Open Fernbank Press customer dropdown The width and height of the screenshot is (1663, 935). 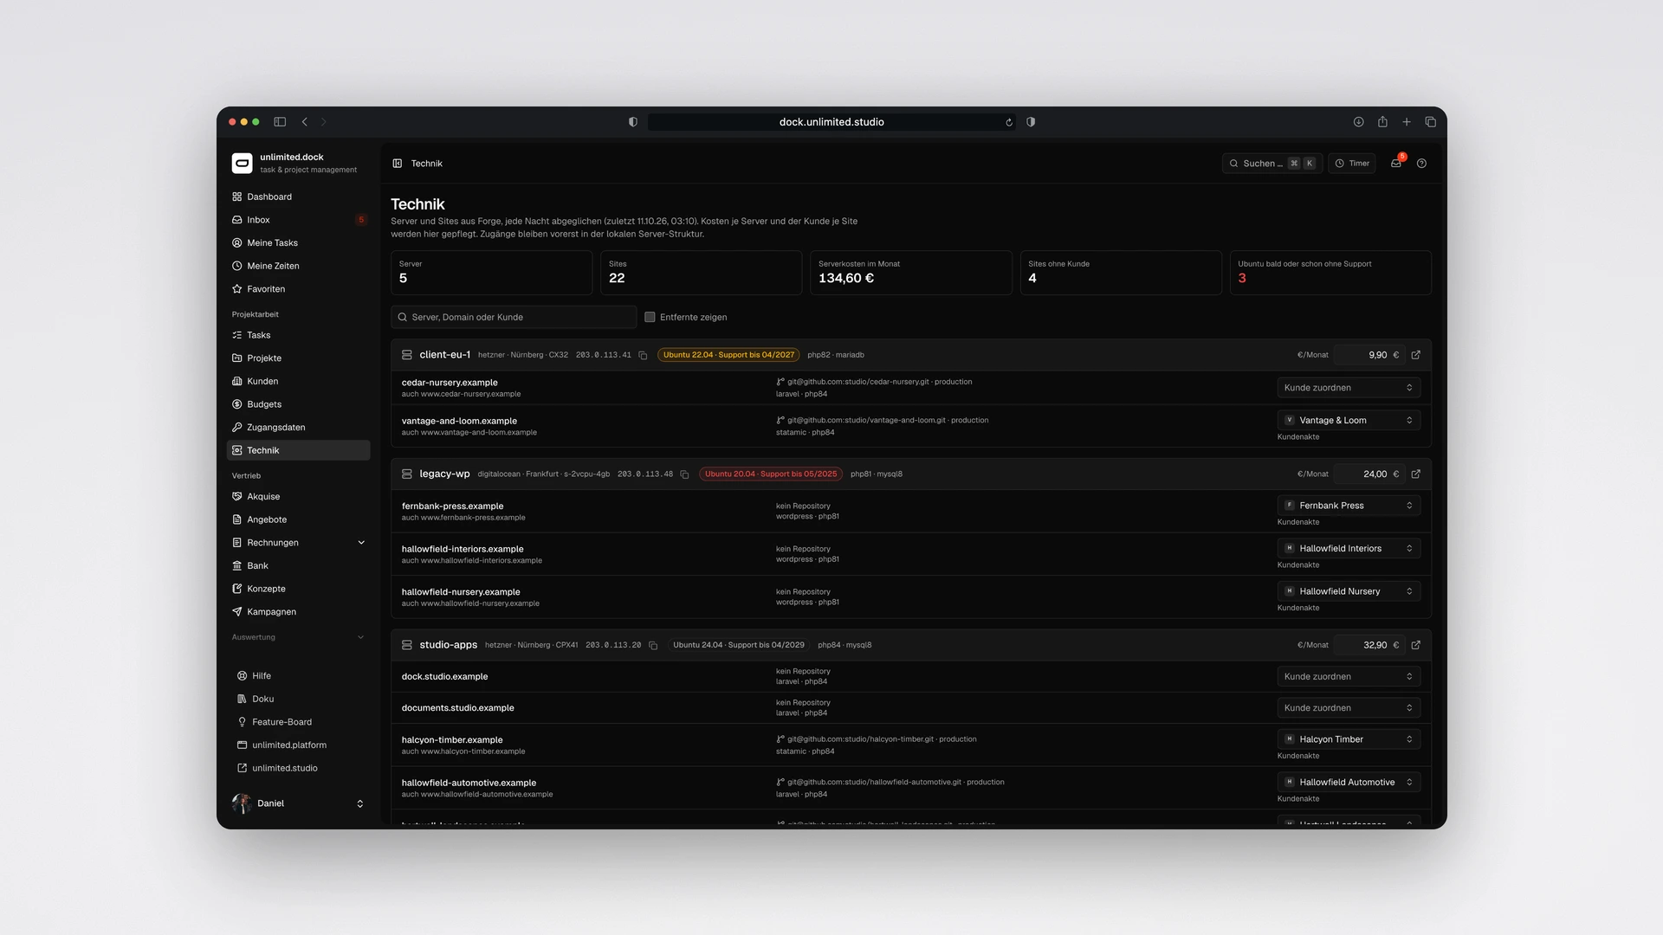click(1349, 506)
